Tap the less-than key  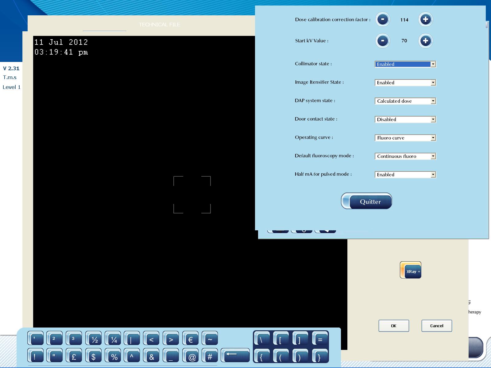click(x=151, y=339)
